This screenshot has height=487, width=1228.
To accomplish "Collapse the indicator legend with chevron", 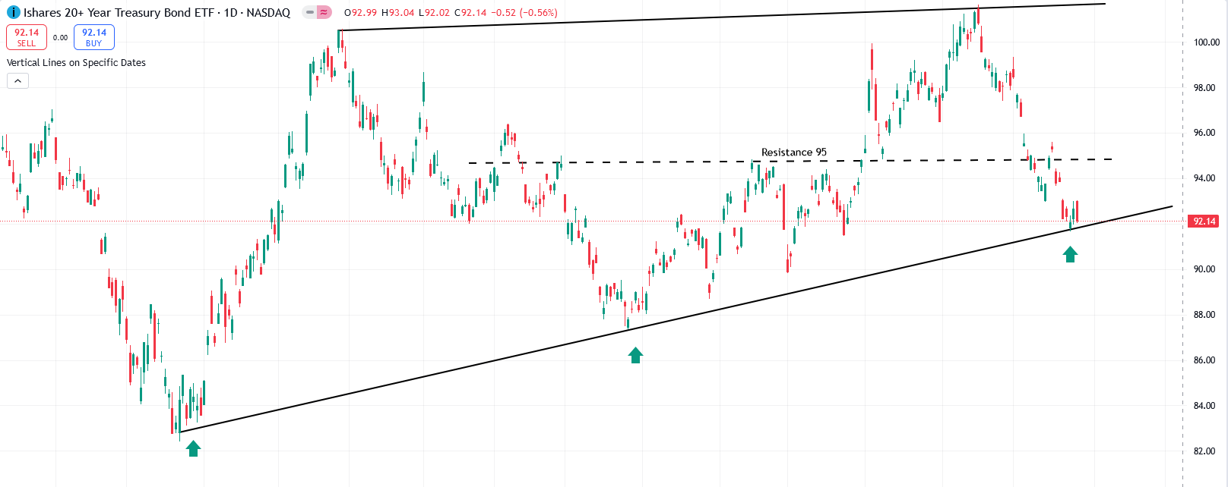I will tap(17, 80).
